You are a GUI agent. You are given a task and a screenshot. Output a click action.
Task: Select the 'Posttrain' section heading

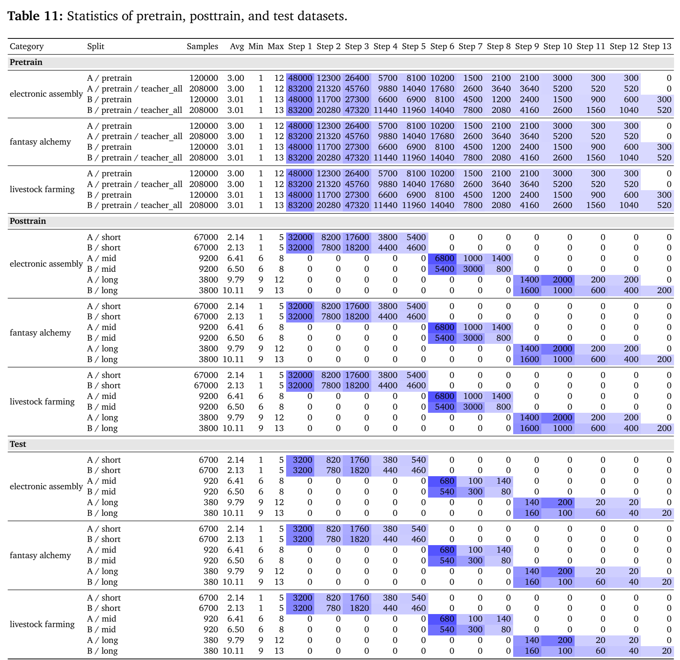pyautogui.click(x=28, y=221)
